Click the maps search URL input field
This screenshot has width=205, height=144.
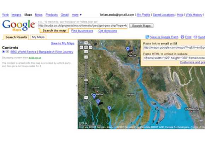(x=83, y=26)
